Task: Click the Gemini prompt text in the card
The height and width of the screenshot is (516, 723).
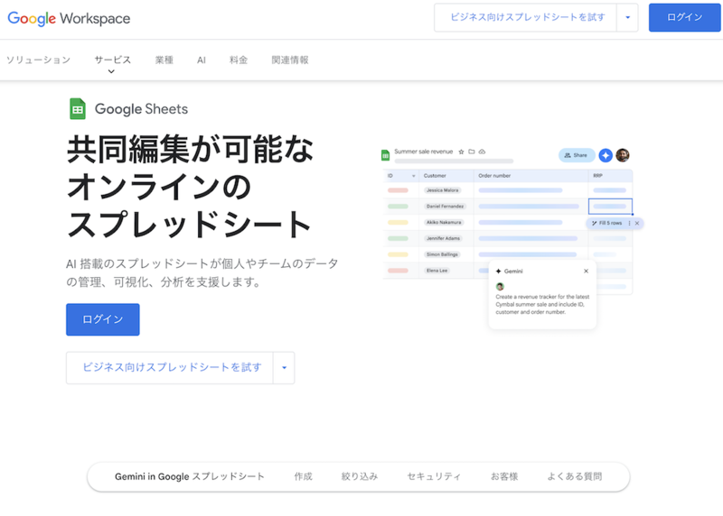Action: pyautogui.click(x=542, y=304)
